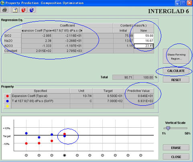193x162 pixels.
Task: Select the tenth radio button below the chart
Action: 141,155
